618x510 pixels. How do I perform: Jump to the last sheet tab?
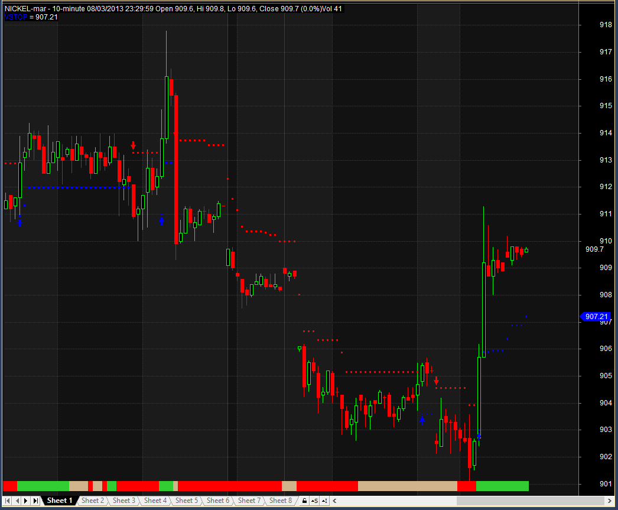tap(35, 501)
